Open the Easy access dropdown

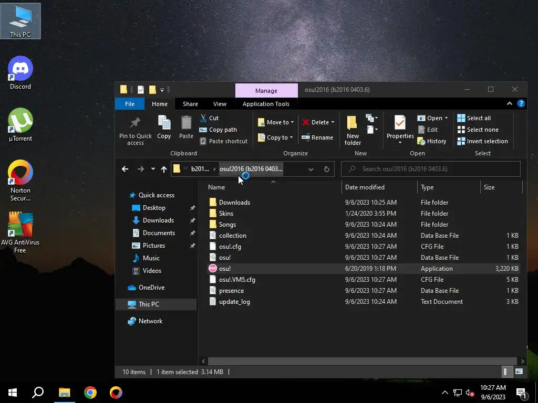(x=372, y=130)
